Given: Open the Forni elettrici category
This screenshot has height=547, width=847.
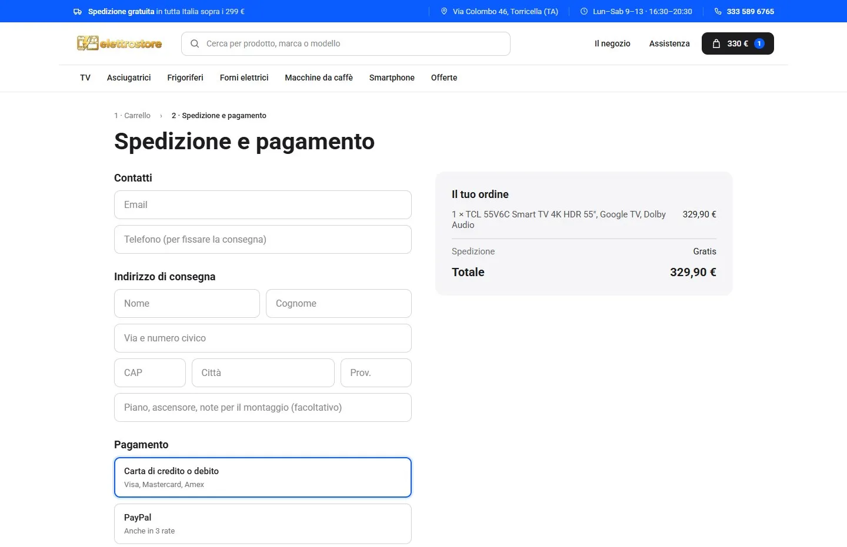Looking at the screenshot, I should [244, 78].
